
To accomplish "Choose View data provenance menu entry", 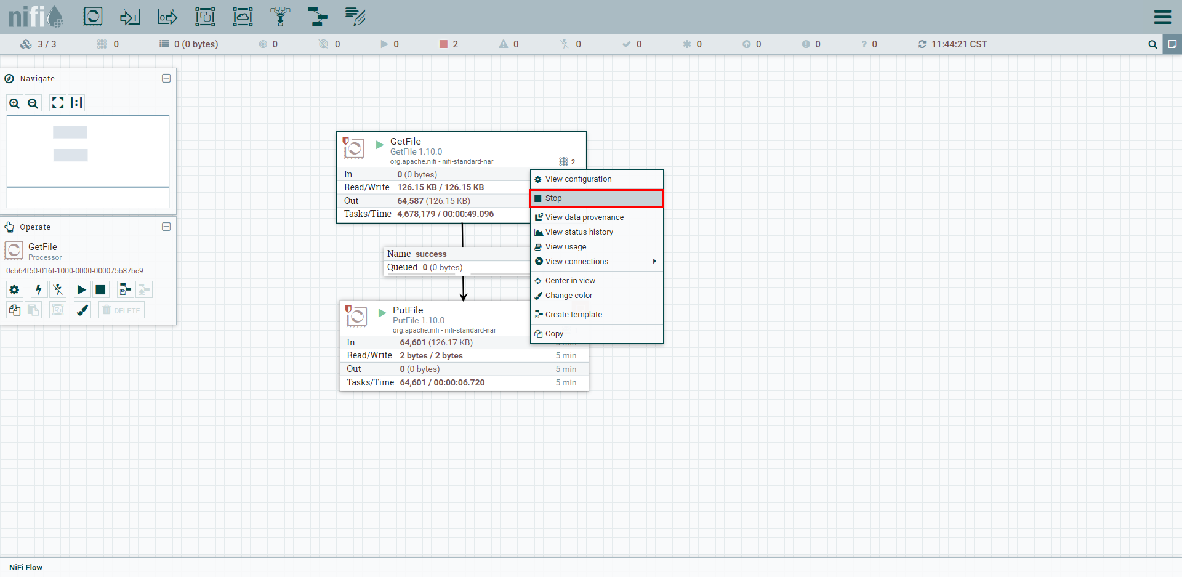I will [597, 217].
